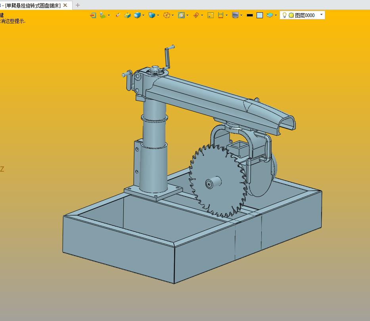This screenshot has width=370, height=321.
Task: Expand the shaded cube display mode dropdown
Action: [x=143, y=15]
